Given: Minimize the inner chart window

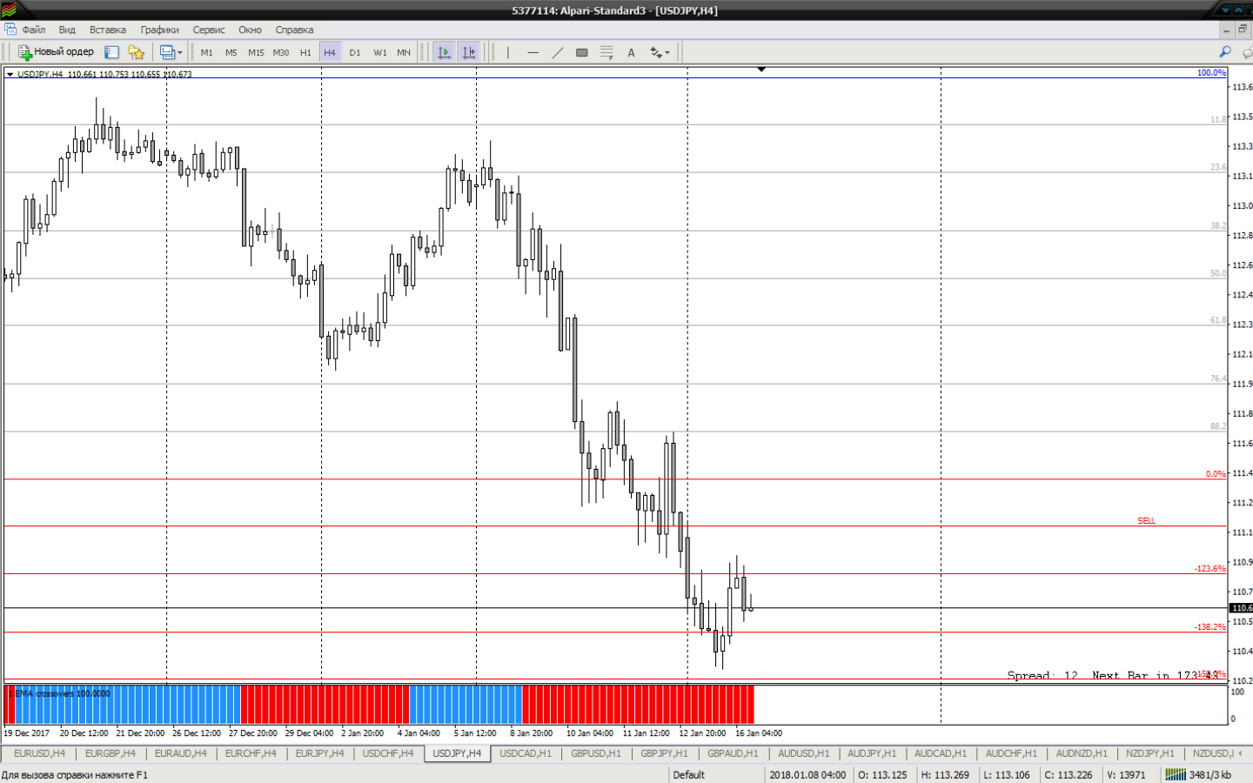Looking at the screenshot, I should (x=1226, y=30).
